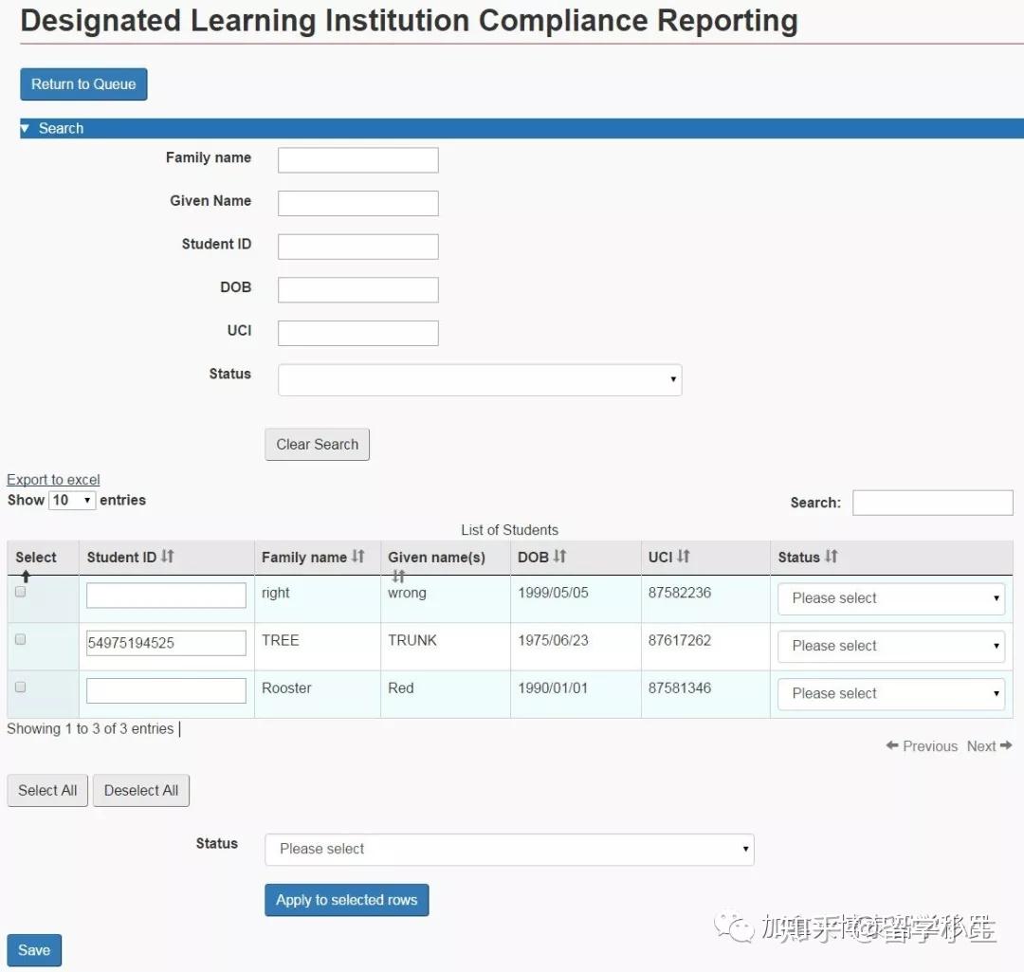Open the Status dropdown for TREE TRUNK
The height and width of the screenshot is (972, 1024).
point(890,646)
